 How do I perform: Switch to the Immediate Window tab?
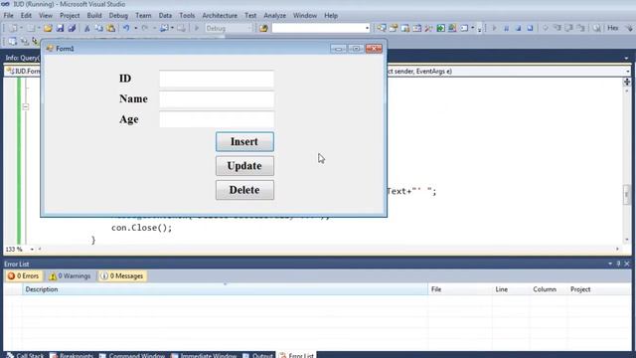203,355
